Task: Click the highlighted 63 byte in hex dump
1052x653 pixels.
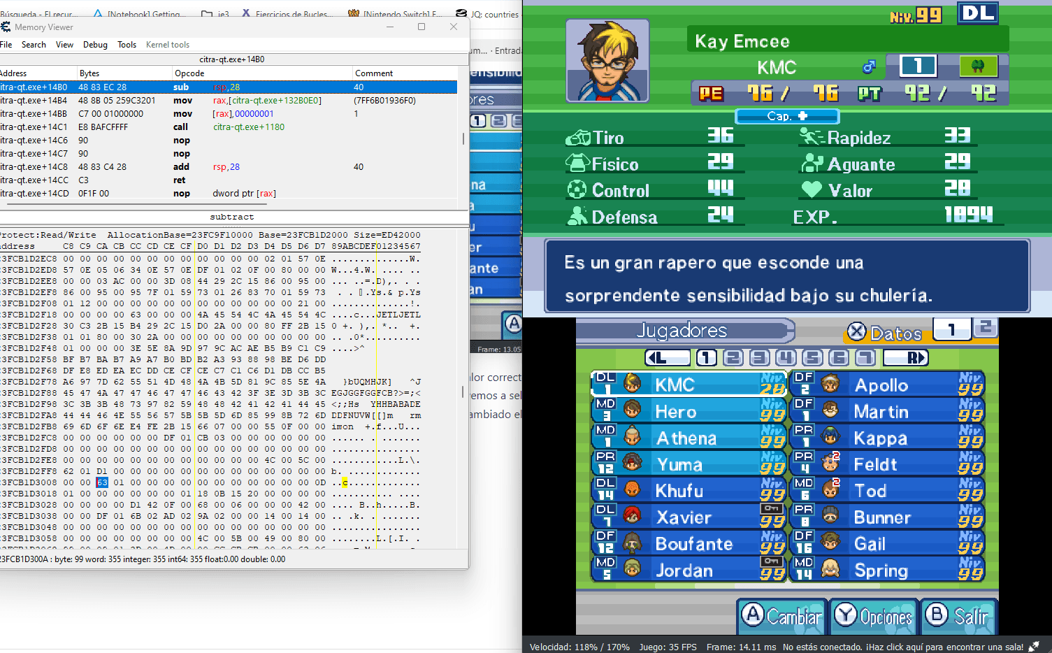Action: click(102, 482)
